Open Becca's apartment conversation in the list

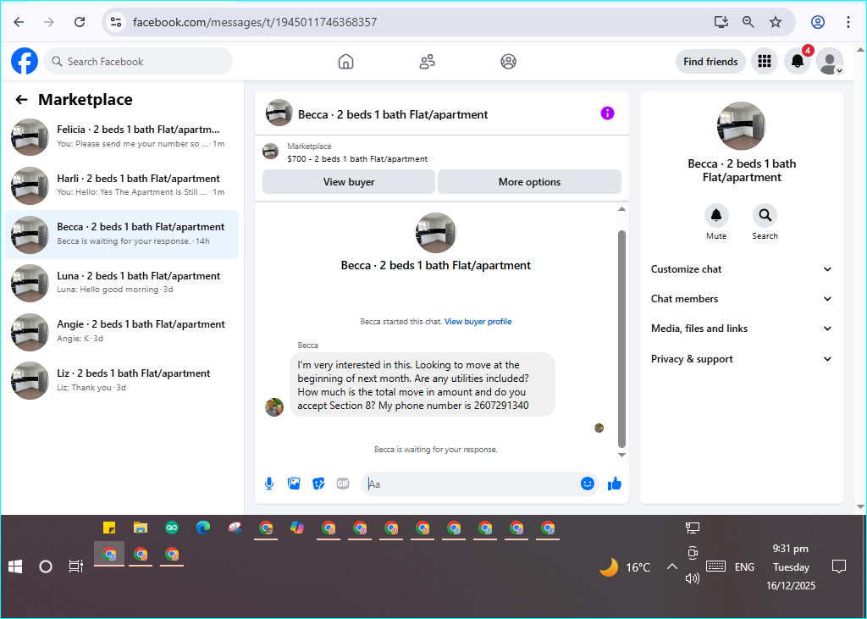point(122,234)
